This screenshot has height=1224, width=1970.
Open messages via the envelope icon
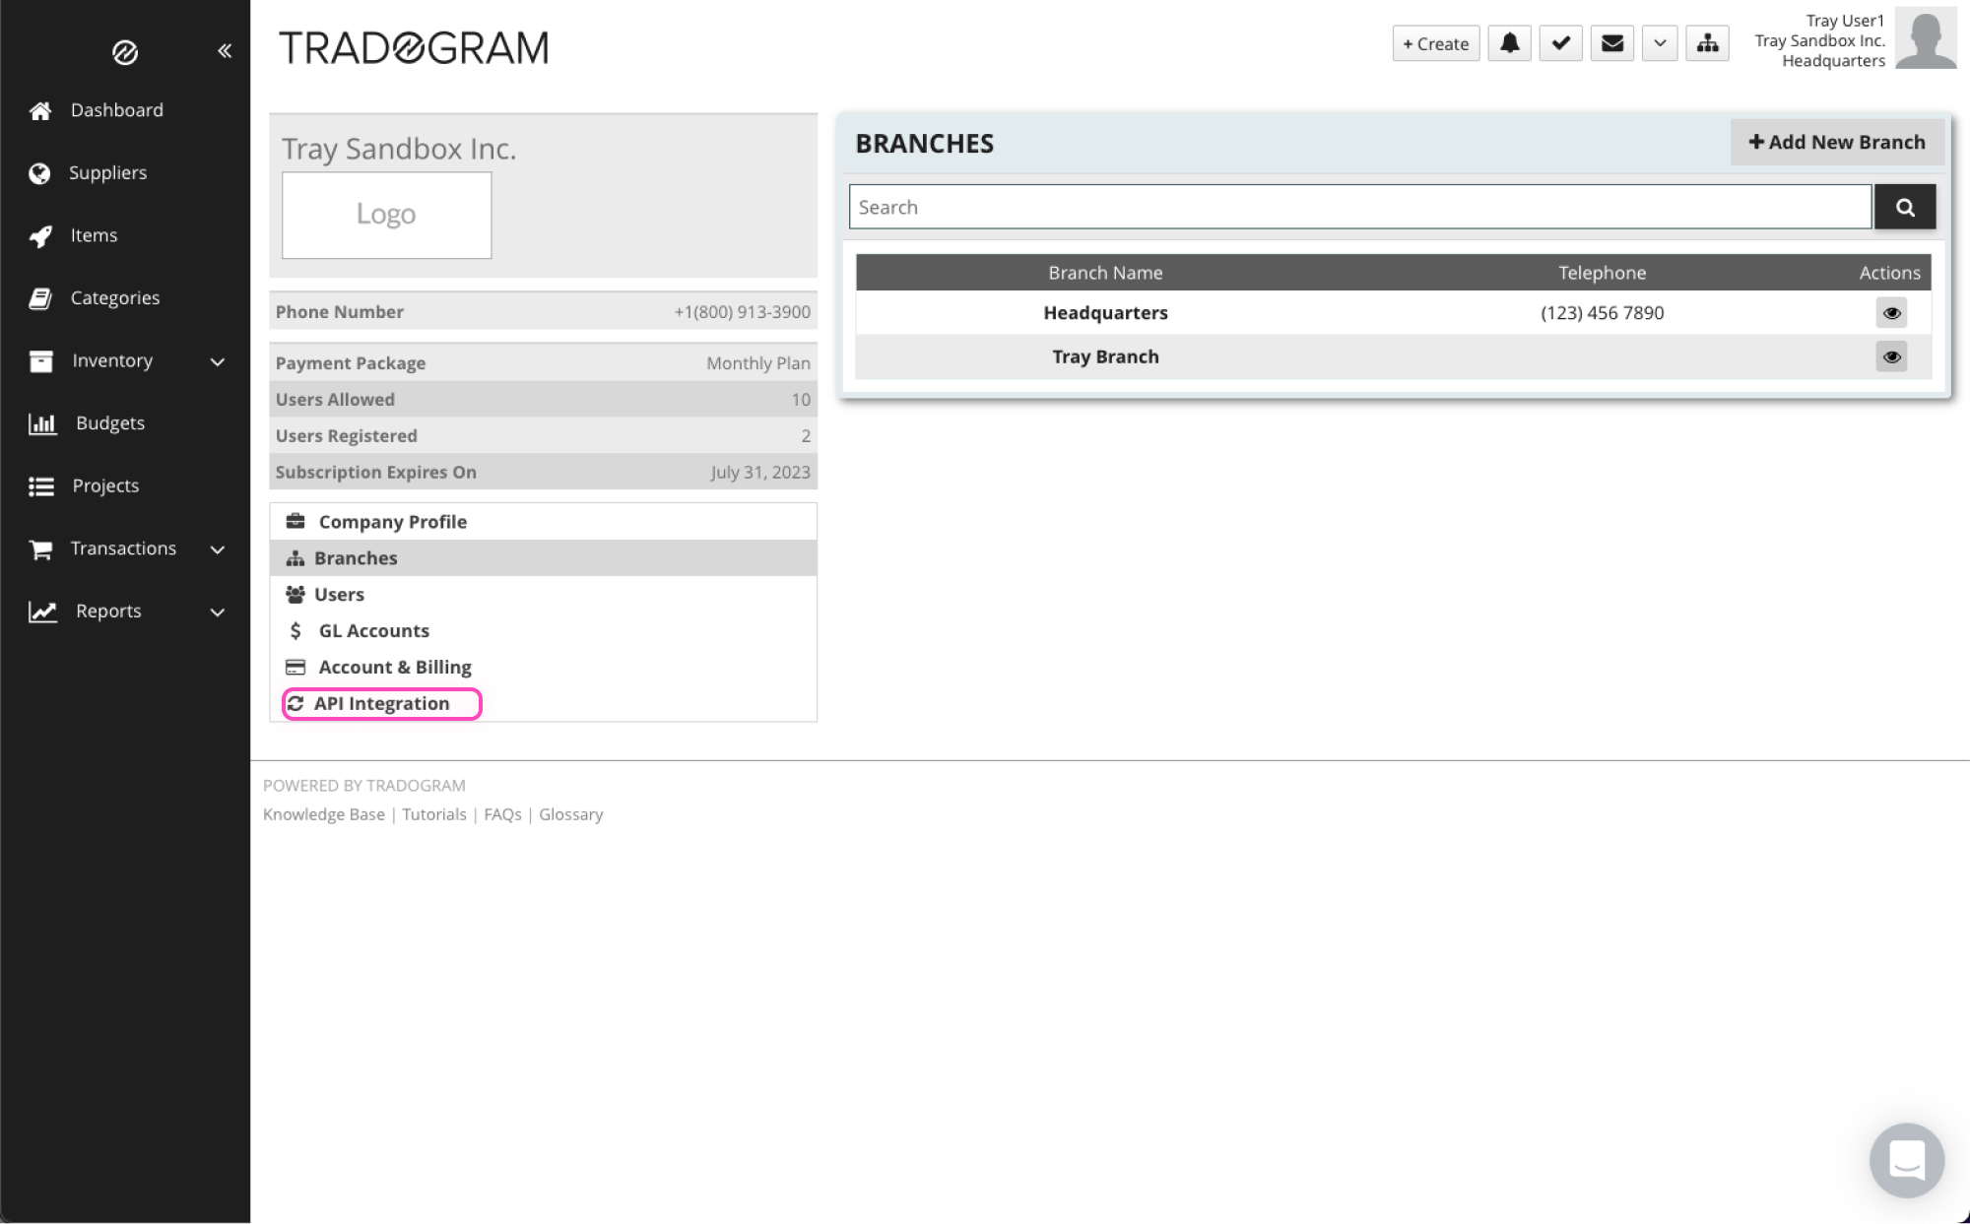(1611, 43)
